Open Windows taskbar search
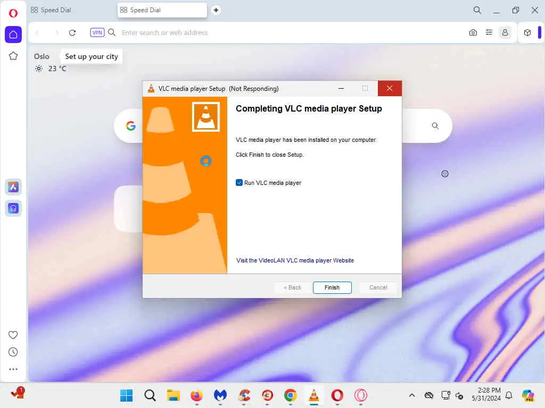Viewport: 545px width, 408px height. (x=150, y=395)
